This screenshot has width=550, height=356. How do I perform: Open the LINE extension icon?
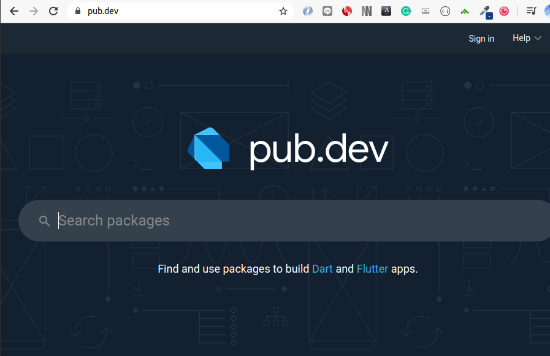point(327,11)
